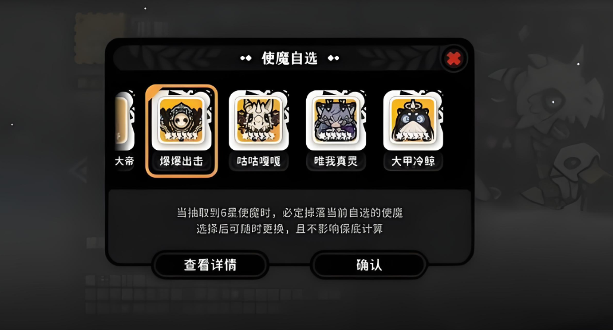The image size is (613, 330).
Task: Click the 燦燦出击 name label
Action: pyautogui.click(x=181, y=161)
